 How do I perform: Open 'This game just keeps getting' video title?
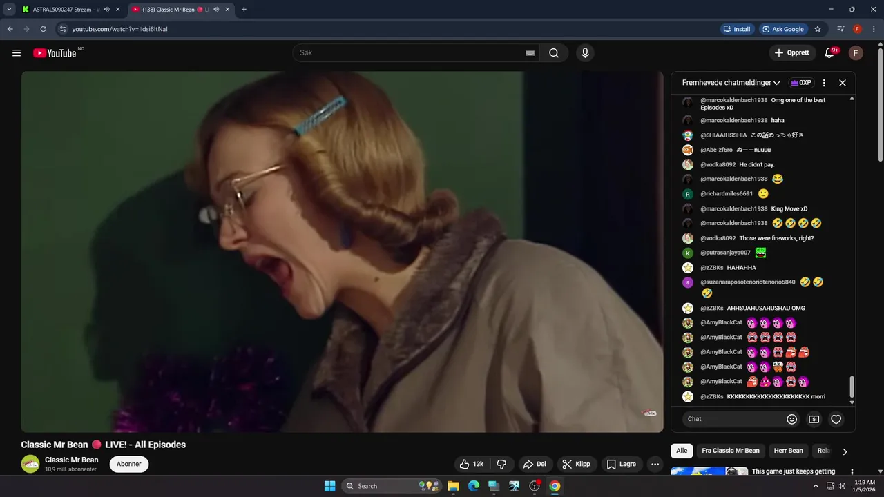tap(794, 471)
